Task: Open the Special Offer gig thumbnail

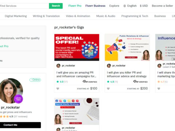Action: click(77, 47)
